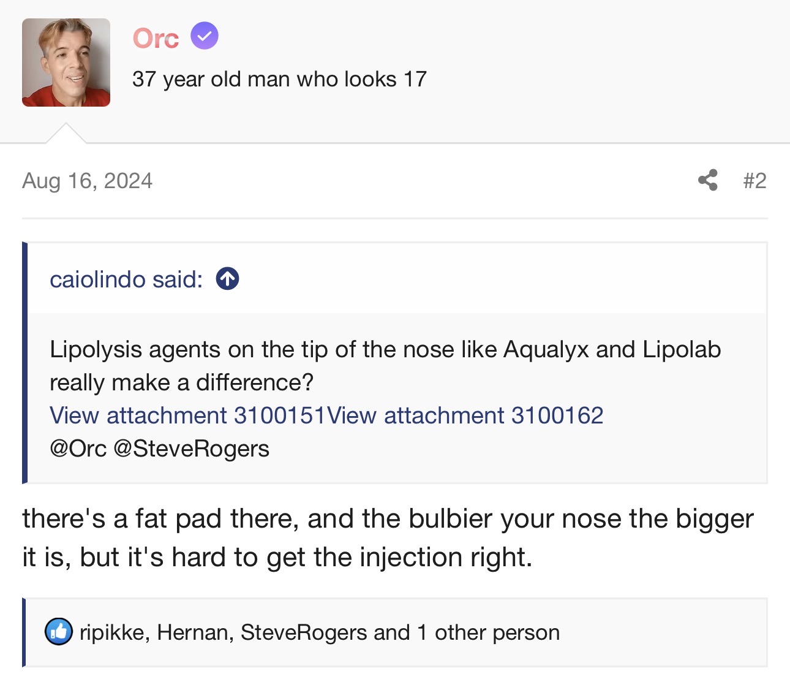This screenshot has height=679, width=790.
Task: Open the #2 post number permalink
Action: pyautogui.click(x=754, y=181)
